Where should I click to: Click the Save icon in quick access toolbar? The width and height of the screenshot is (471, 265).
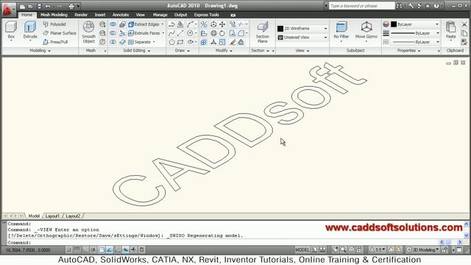39,6
